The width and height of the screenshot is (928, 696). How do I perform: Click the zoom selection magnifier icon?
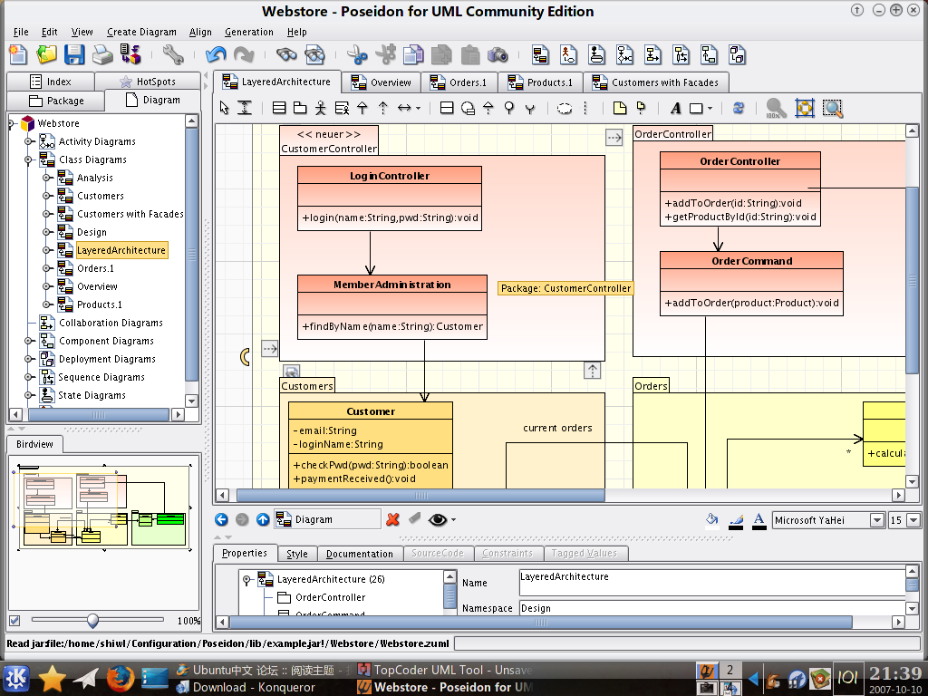833,108
